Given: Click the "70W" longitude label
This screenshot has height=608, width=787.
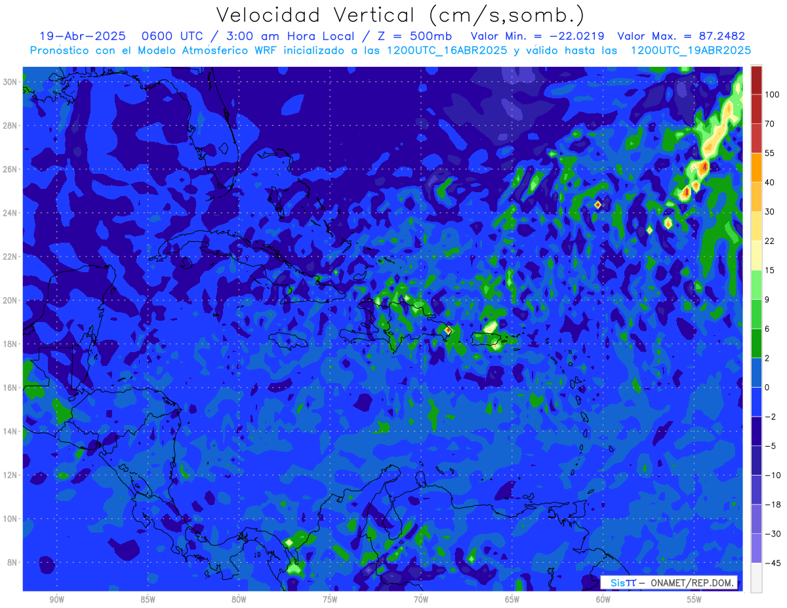Looking at the screenshot, I should click(421, 599).
